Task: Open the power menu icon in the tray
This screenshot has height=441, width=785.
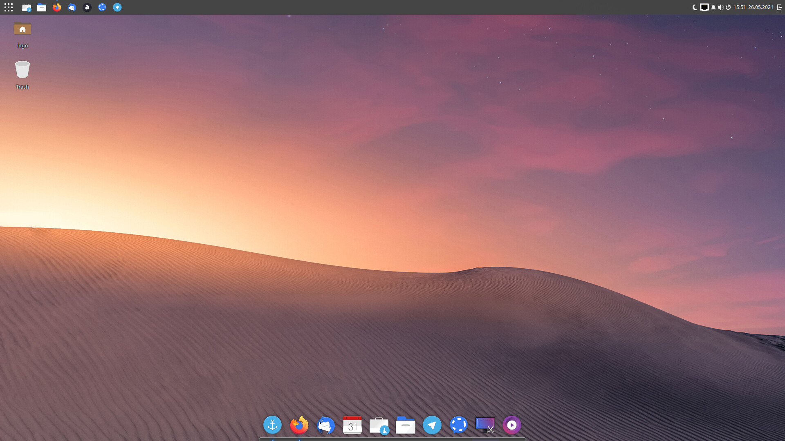Action: pos(728,7)
